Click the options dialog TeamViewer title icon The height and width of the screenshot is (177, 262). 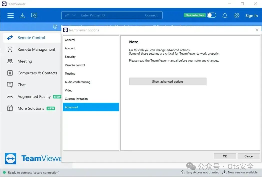(x=65, y=30)
